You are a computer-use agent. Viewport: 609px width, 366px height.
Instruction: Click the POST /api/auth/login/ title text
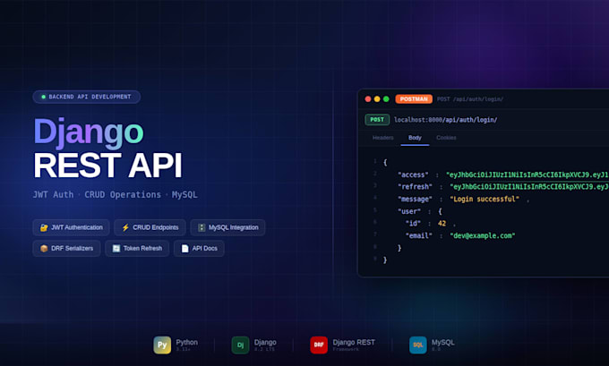[x=470, y=99]
